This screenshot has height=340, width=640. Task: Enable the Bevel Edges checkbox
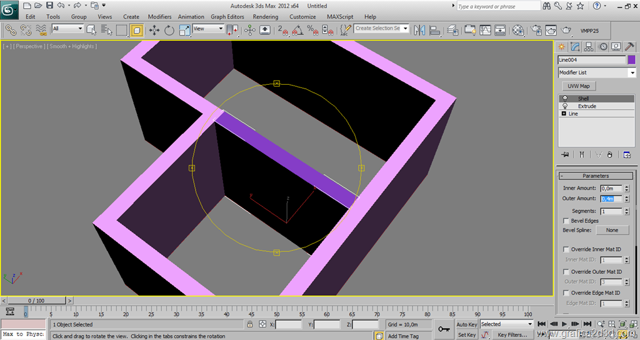(x=566, y=221)
